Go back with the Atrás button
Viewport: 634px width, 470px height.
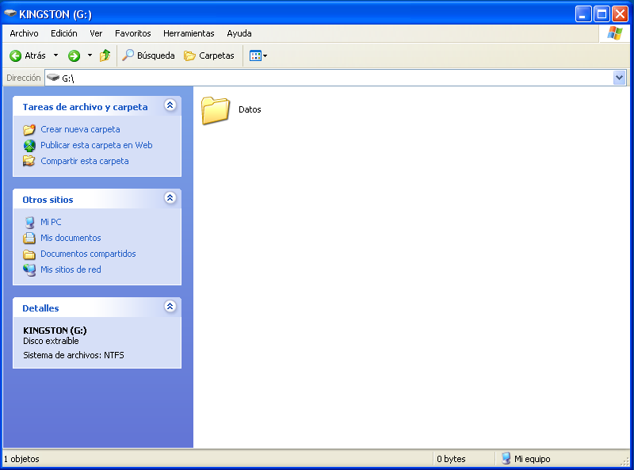pos(28,55)
